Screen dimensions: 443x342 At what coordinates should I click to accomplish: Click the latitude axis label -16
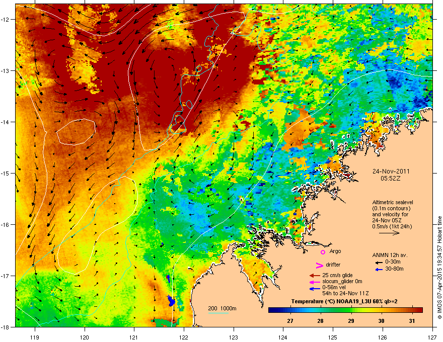[5, 225]
